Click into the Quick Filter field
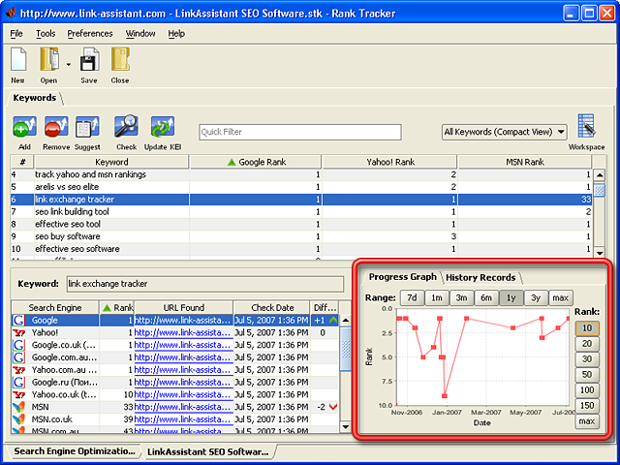620x465 pixels. coord(300,132)
